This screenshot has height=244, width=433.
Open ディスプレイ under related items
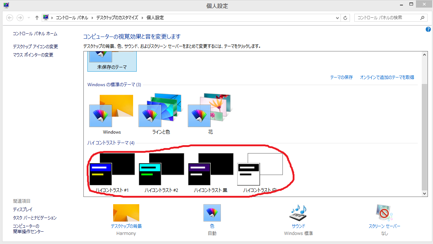tap(22, 210)
